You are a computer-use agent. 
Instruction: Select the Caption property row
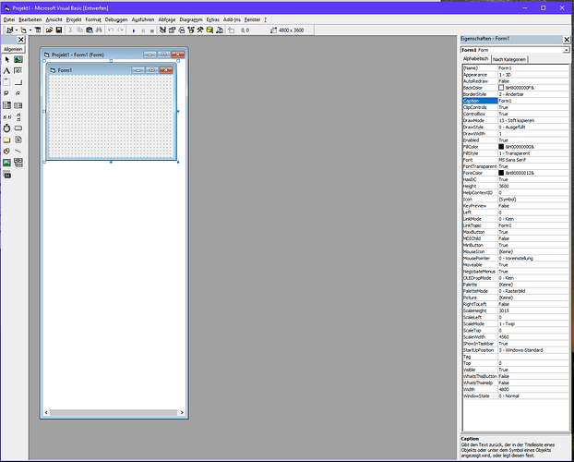coord(516,101)
